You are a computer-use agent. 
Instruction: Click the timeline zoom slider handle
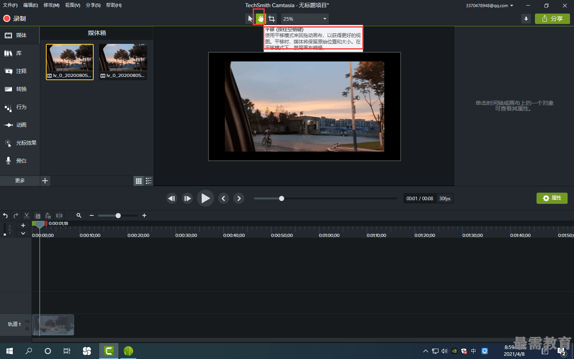coord(118,215)
